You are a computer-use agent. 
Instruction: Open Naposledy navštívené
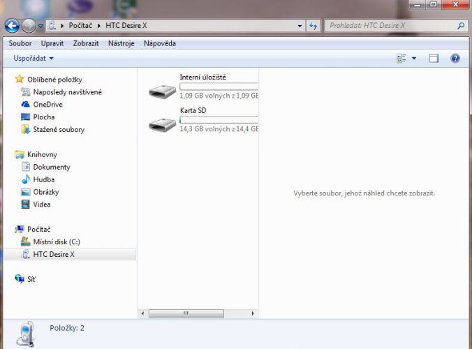68,92
